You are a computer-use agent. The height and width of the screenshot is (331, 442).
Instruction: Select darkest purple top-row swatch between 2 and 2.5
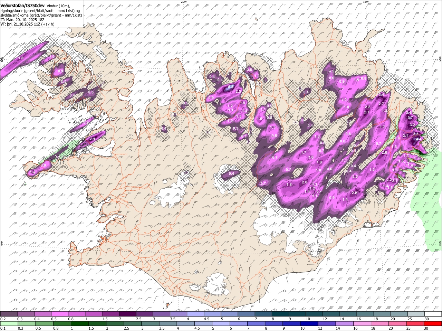click(127, 314)
